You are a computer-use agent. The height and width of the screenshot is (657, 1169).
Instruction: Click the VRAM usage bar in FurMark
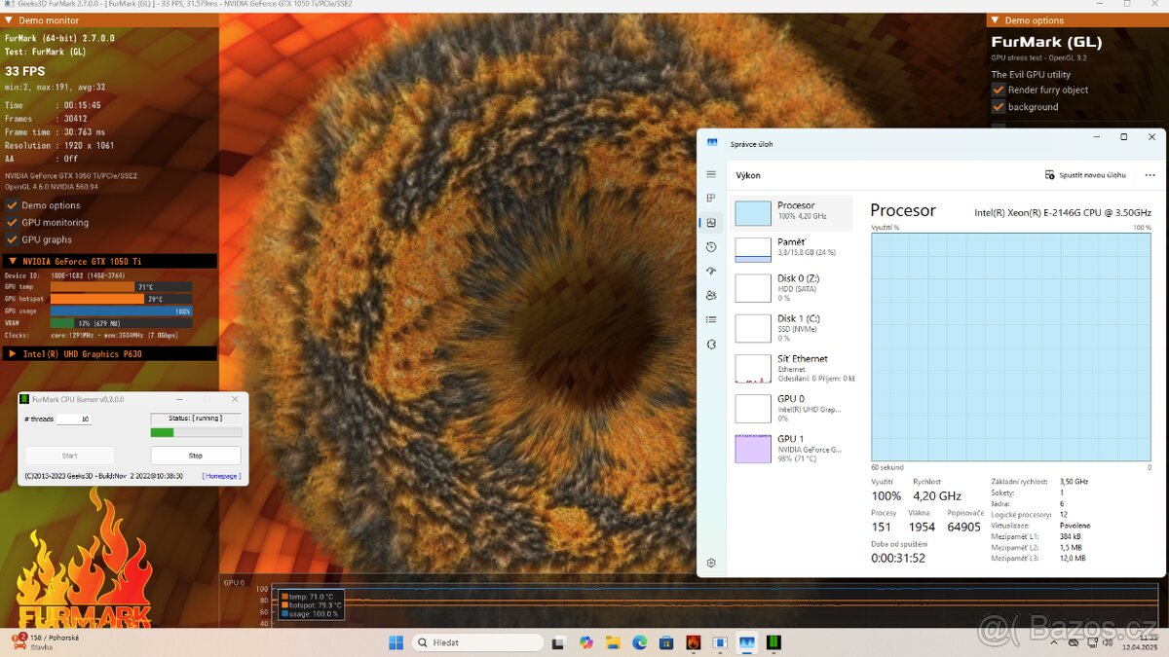[121, 323]
